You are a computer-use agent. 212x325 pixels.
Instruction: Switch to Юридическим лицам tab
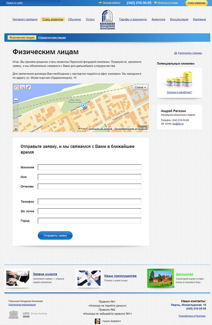point(52,38)
